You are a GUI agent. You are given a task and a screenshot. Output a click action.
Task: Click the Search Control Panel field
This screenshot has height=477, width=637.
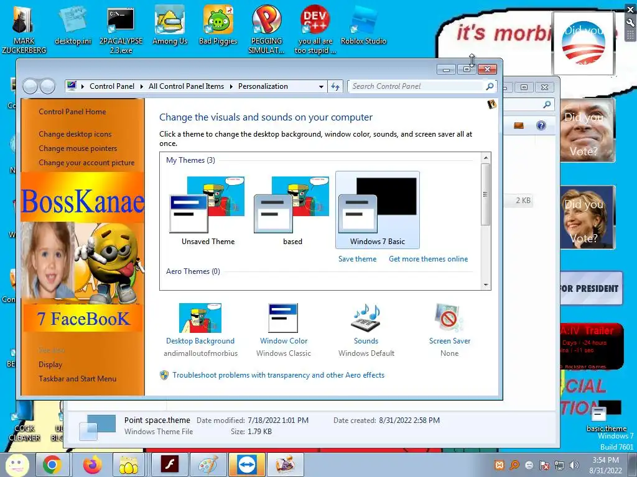pyautogui.click(x=416, y=86)
